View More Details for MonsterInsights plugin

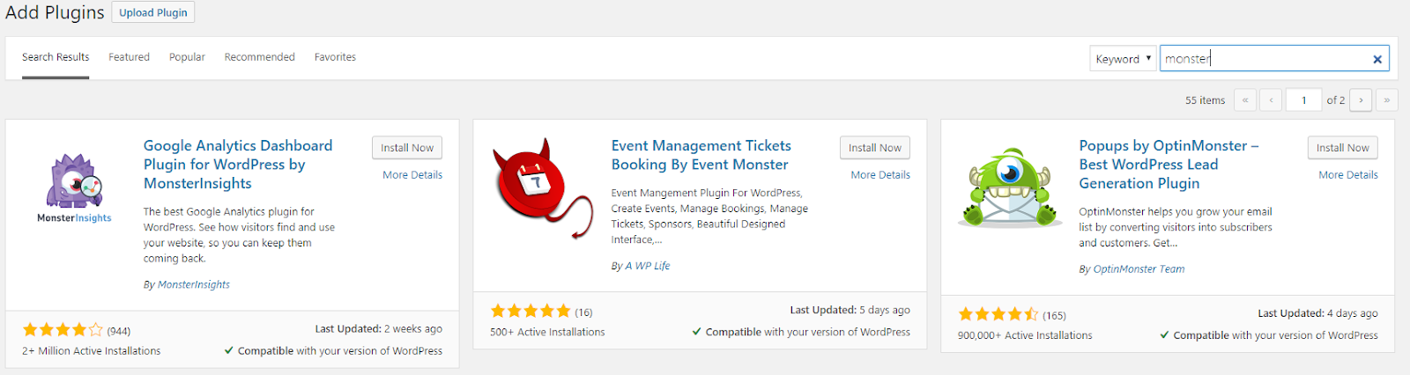412,175
